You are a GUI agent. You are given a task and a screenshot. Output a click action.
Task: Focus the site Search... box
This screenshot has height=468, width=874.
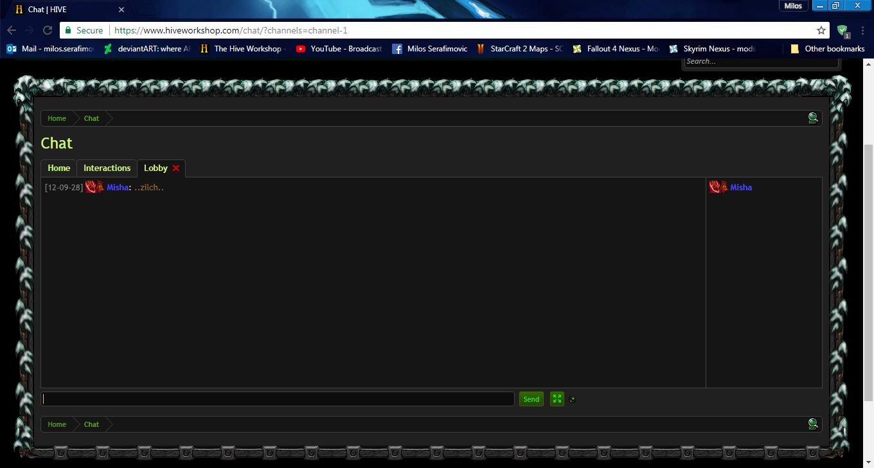point(760,62)
